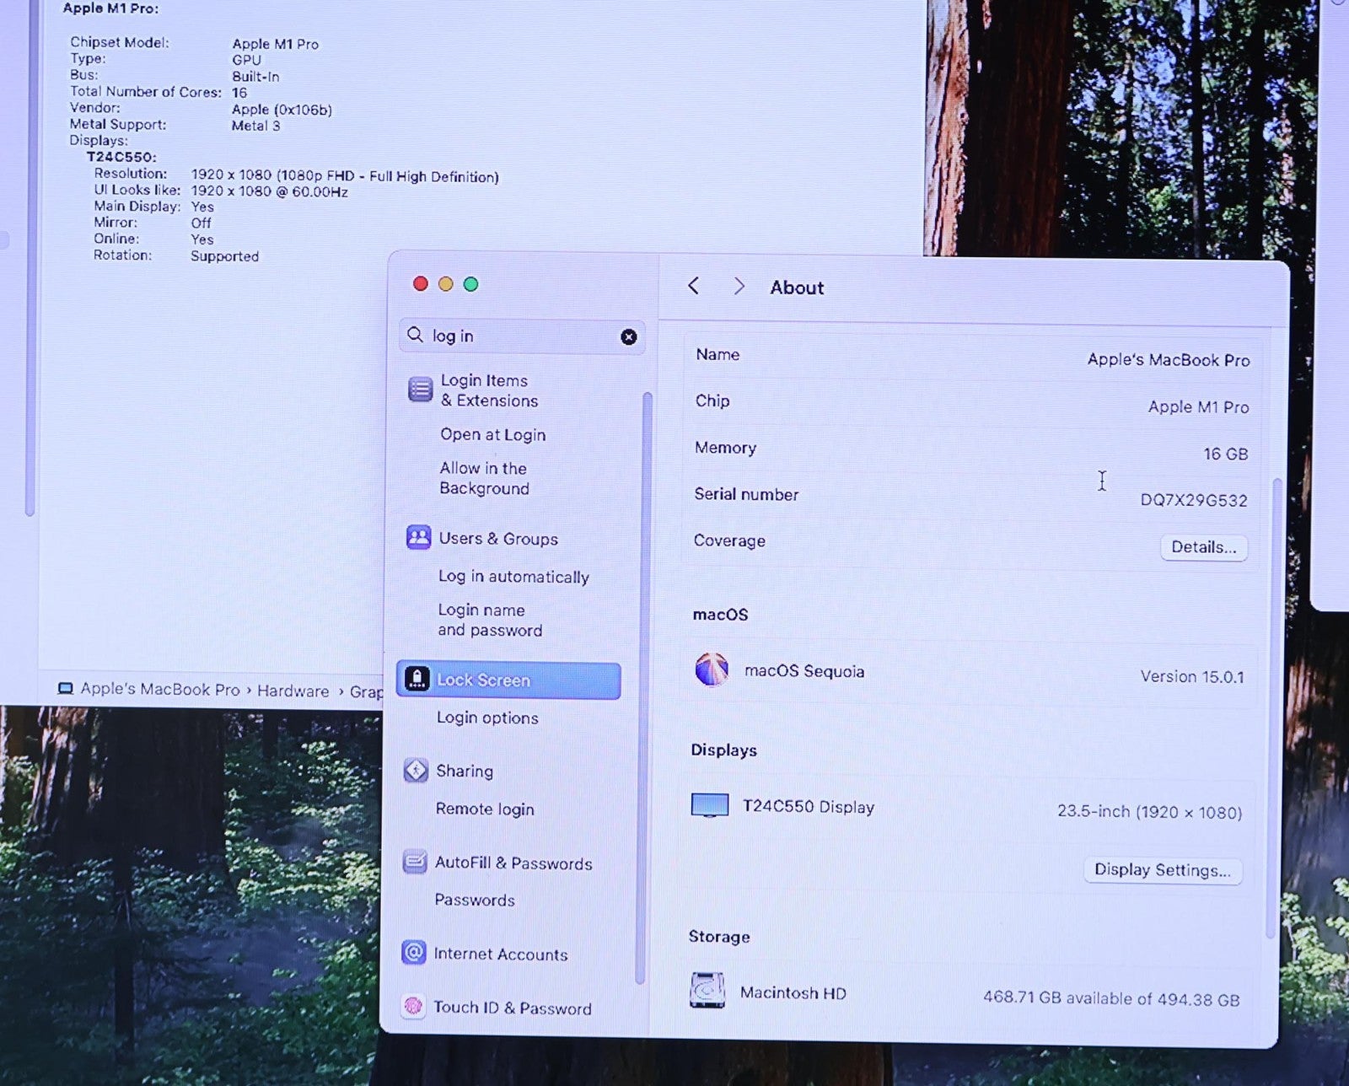This screenshot has width=1349, height=1086.
Task: Open the Coverage Details button
Action: (1203, 547)
